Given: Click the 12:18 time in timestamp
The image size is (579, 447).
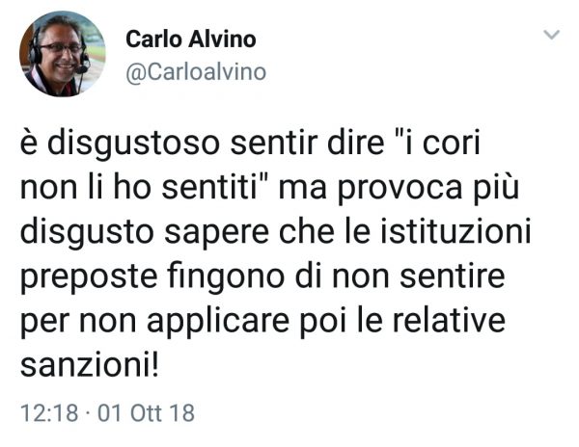Looking at the screenshot, I should [49, 412].
